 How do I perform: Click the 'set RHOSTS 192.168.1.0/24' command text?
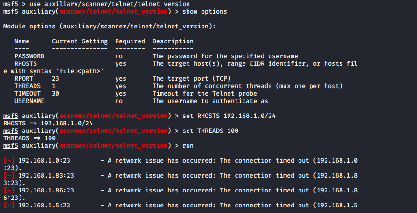229,116
